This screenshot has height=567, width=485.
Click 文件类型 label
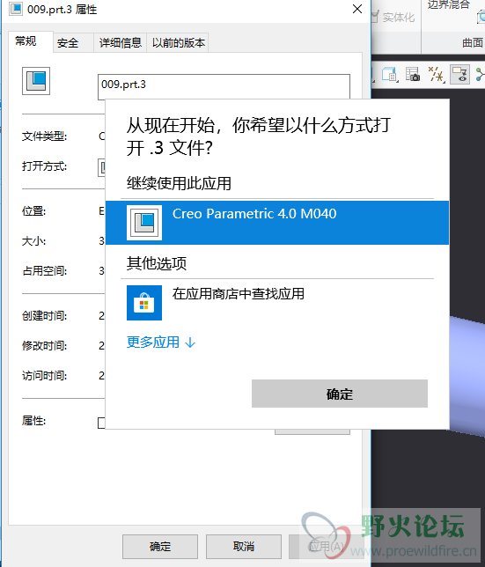point(45,136)
